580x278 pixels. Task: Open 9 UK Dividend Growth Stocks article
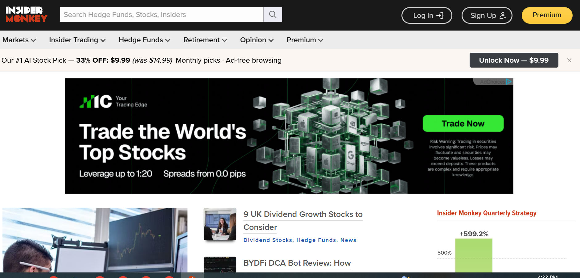click(x=303, y=221)
